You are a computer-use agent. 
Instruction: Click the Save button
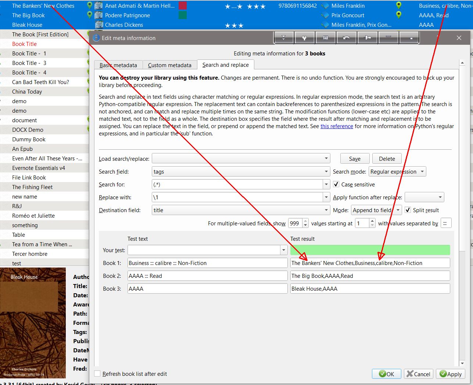355,159
